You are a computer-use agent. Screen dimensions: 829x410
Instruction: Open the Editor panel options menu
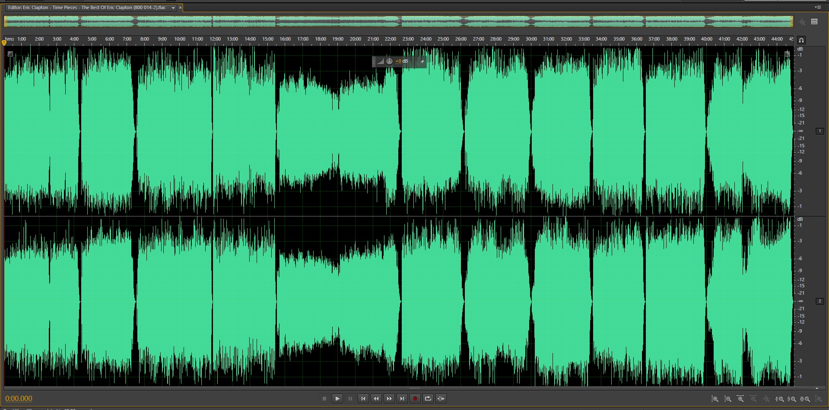tap(817, 7)
